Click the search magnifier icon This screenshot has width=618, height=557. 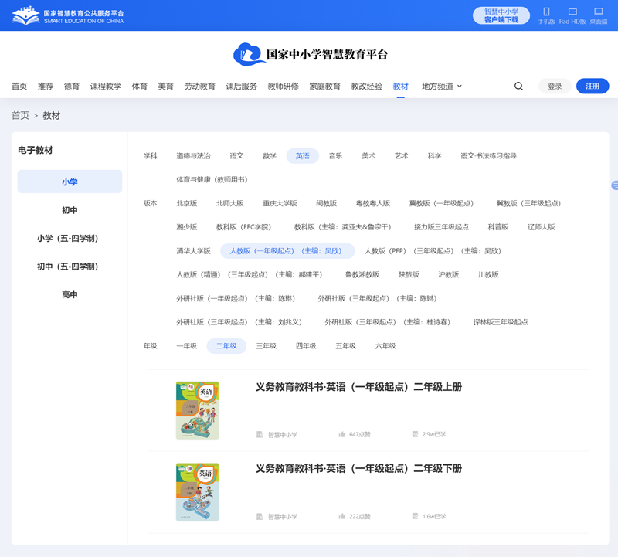pyautogui.click(x=518, y=87)
